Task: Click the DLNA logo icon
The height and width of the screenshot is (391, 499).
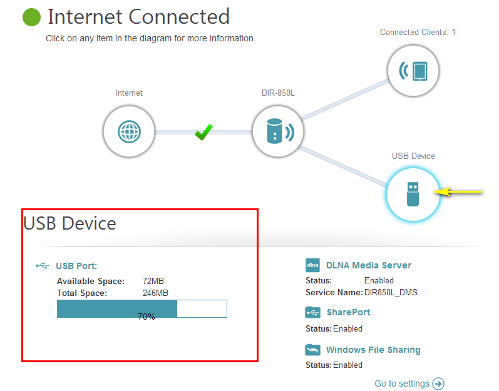Action: (x=312, y=265)
